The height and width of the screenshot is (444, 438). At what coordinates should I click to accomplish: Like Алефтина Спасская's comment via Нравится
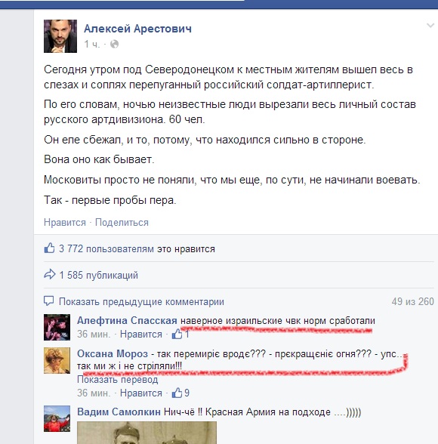tap(141, 334)
